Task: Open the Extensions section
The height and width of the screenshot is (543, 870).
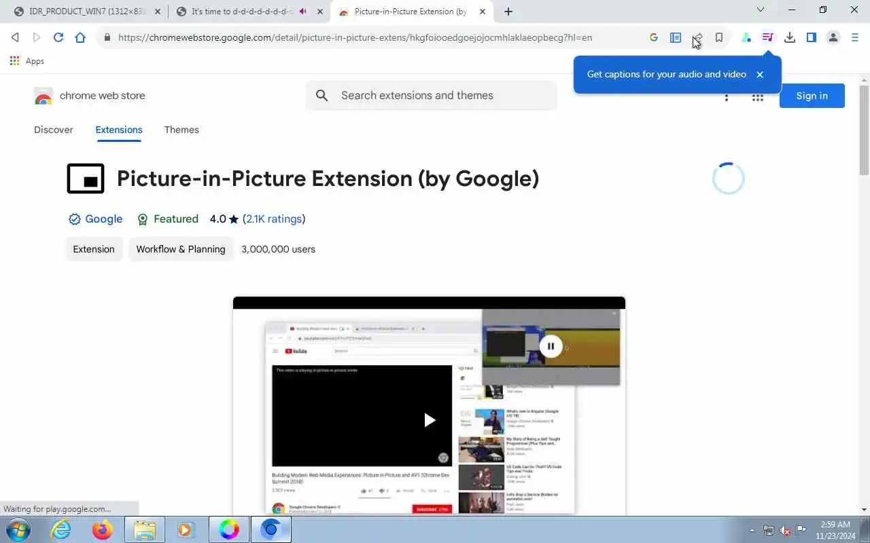Action: pyautogui.click(x=119, y=130)
